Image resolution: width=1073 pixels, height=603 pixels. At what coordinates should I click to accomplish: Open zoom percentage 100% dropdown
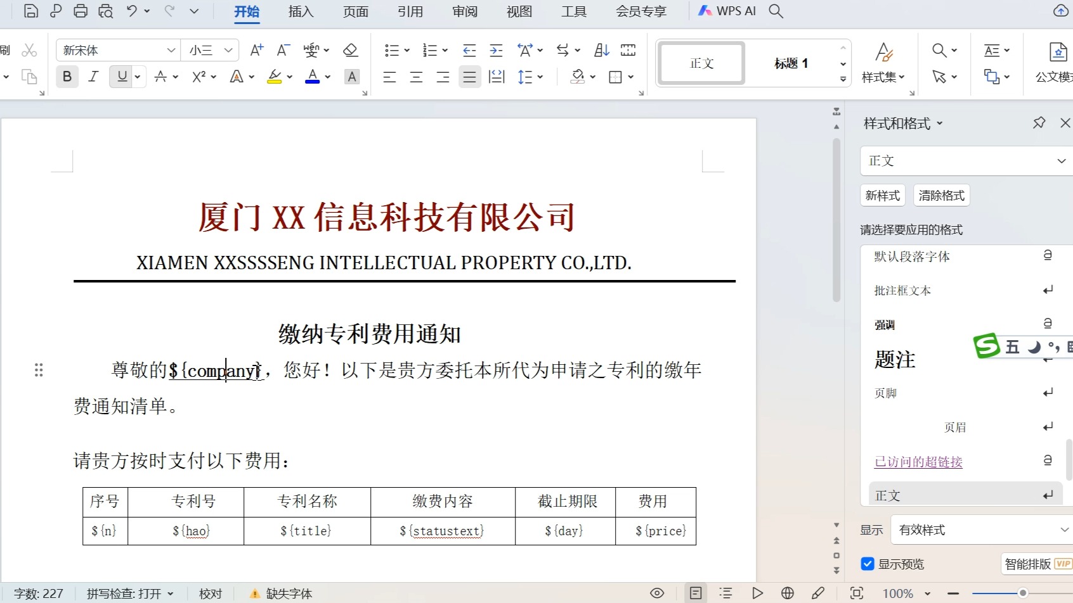(928, 593)
